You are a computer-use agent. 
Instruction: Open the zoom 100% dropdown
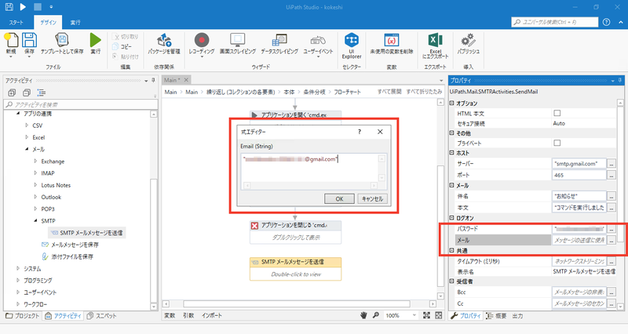pyautogui.click(x=414, y=316)
